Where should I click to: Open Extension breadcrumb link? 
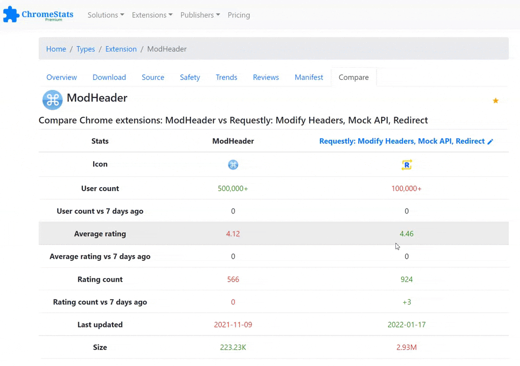click(x=121, y=49)
